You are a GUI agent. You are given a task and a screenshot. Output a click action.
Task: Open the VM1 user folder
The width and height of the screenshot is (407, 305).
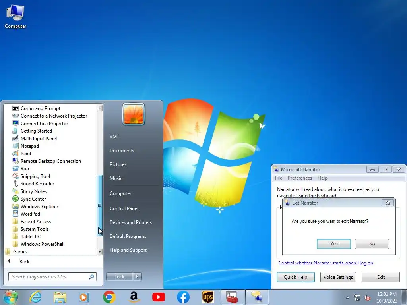114,137
